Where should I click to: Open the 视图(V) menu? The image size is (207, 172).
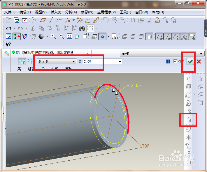(x=41, y=12)
